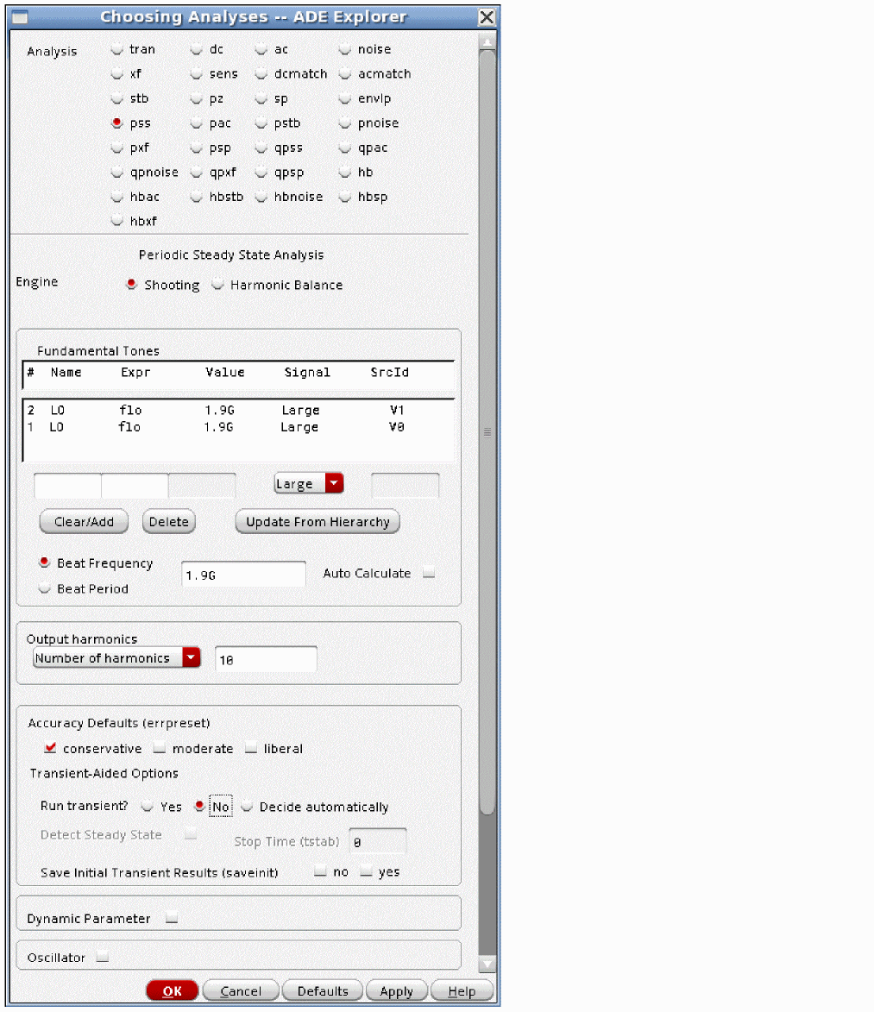Image resolution: width=874 pixels, height=1012 pixels.
Task: Select the sens analysis radio button
Action: click(196, 73)
